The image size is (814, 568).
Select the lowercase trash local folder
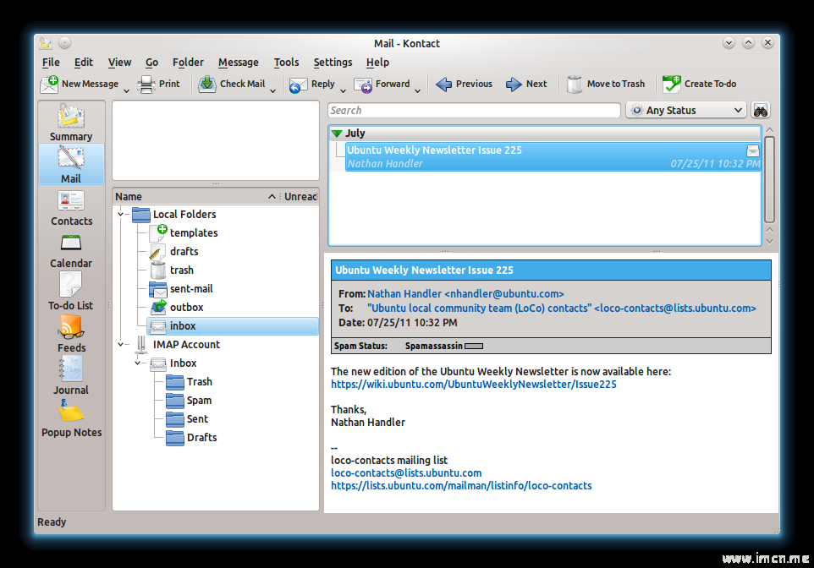click(x=181, y=270)
